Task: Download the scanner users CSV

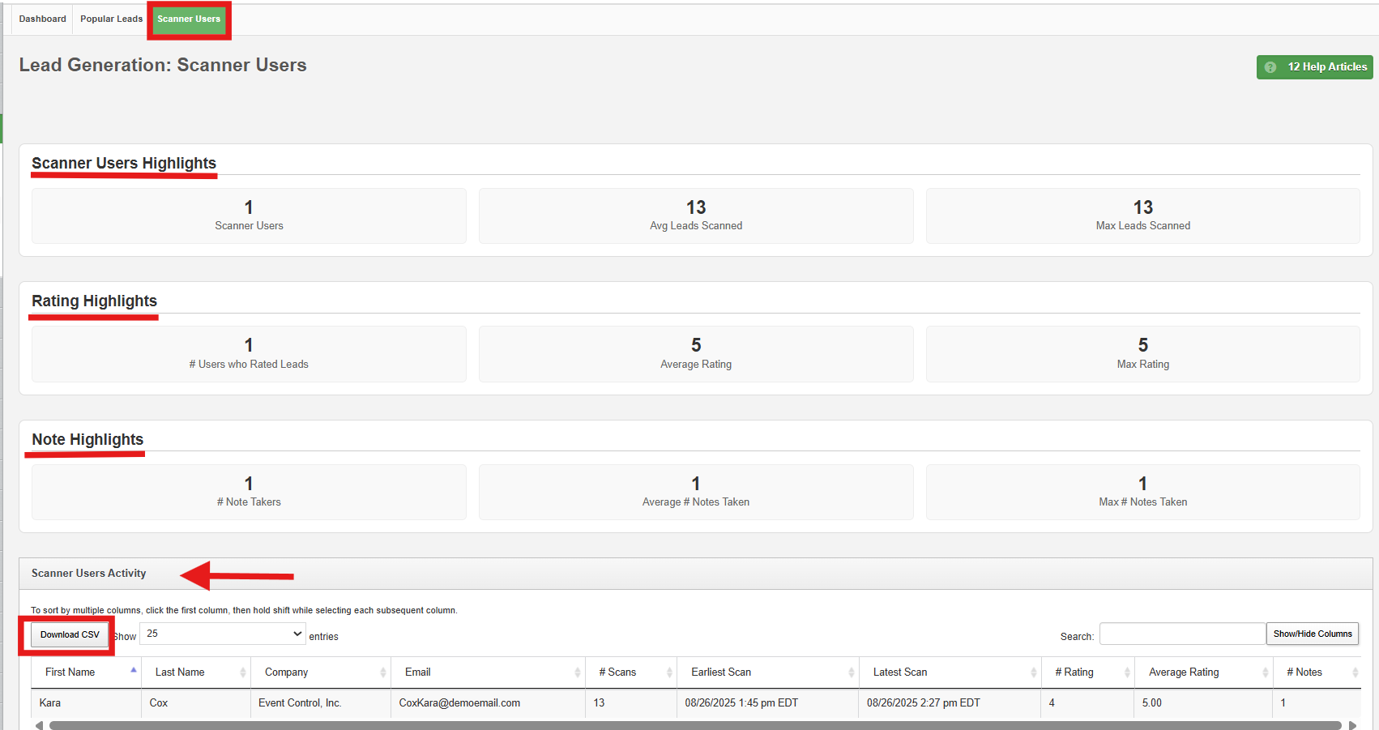Action: (70, 634)
